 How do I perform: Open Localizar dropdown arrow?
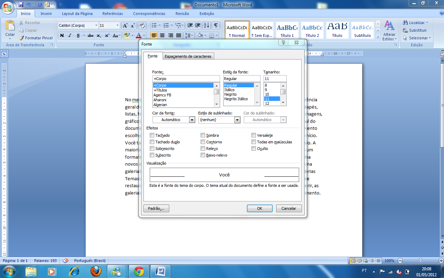click(x=427, y=23)
